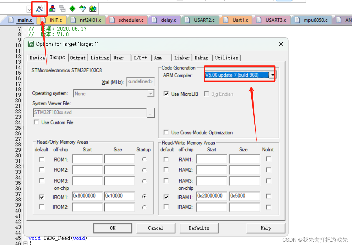Screen dimensions: 352x245
Task: Open Options for Target wand icon
Action: pyautogui.click(x=39, y=9)
